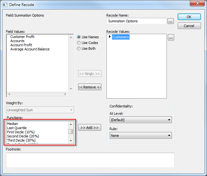Viewport: 207px width, 176px height.
Task: Click the ellipsis button beside Recode Values
Action: coord(171,38)
